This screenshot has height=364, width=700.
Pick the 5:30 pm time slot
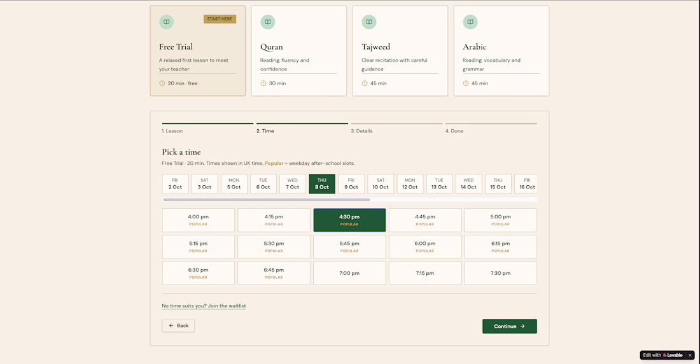[274, 246]
